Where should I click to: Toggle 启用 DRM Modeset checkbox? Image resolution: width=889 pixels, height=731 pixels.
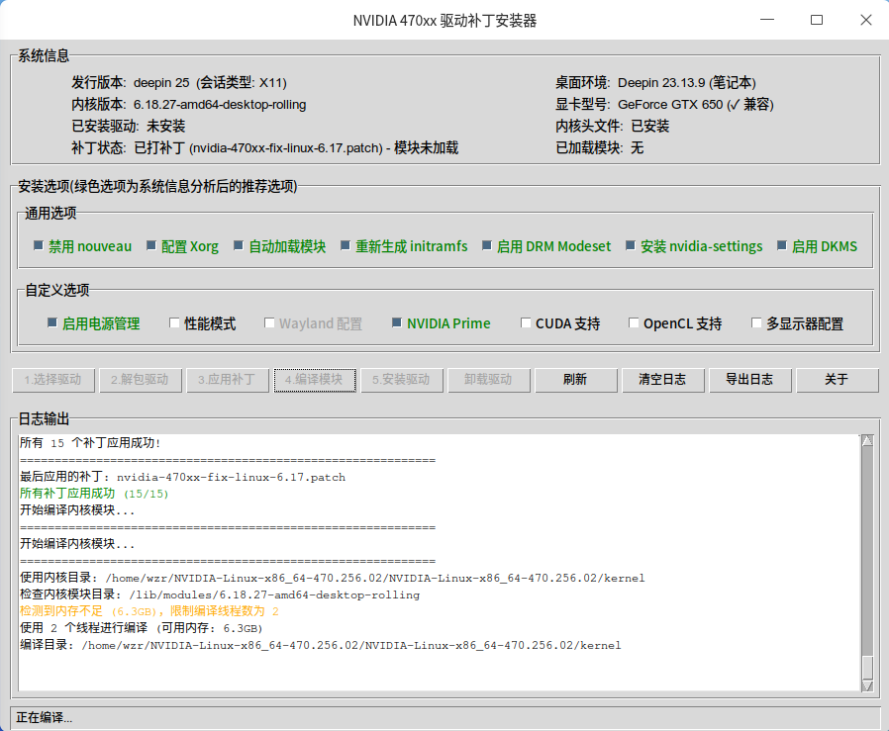point(486,246)
